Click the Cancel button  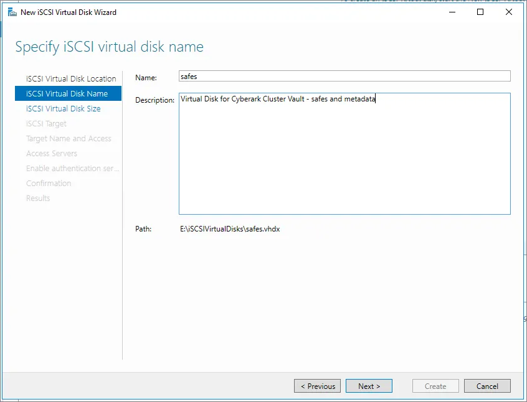click(487, 386)
